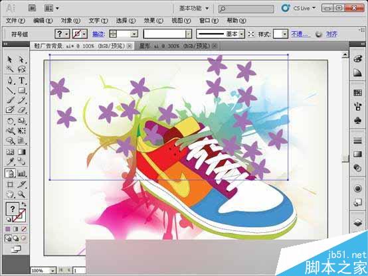Select the Pencil tool
The height and width of the screenshot is (276, 368).
coord(21,100)
